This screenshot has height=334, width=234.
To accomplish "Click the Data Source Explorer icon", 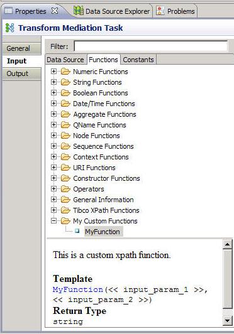I will (x=79, y=11).
